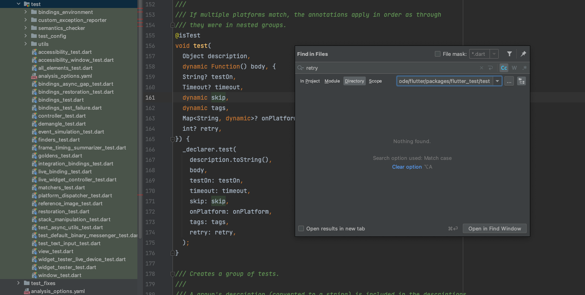Select the Directory scope tab
The width and height of the screenshot is (585, 295).
[x=355, y=81]
